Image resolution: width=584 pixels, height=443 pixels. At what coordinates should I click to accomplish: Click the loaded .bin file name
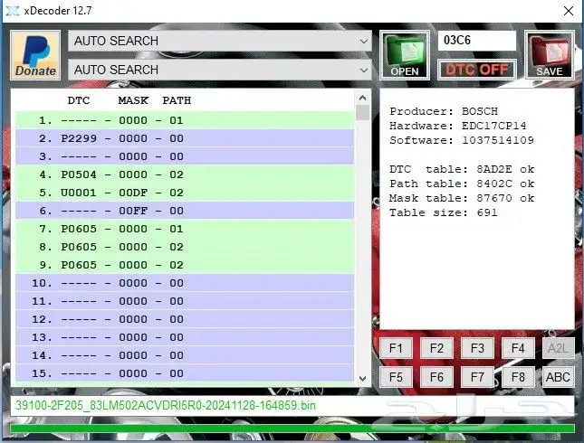[166, 405]
